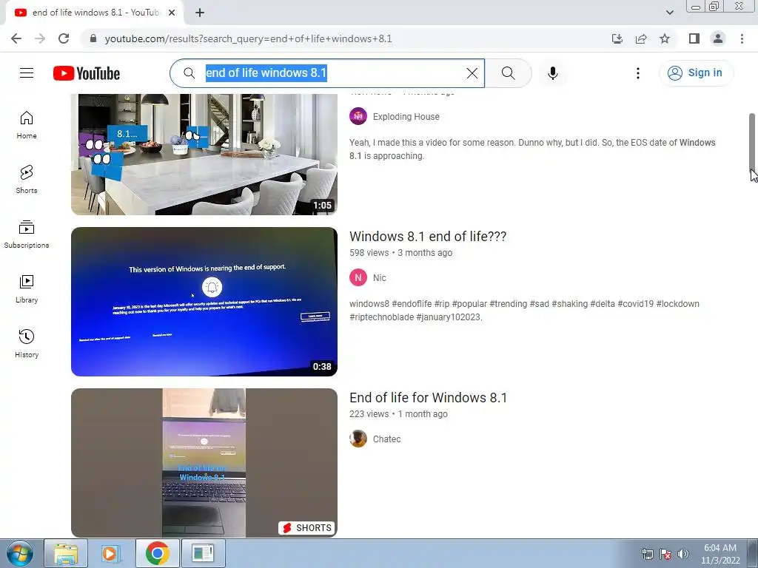The width and height of the screenshot is (758, 568).
Task: Go back with browser back arrow
Action: point(16,38)
